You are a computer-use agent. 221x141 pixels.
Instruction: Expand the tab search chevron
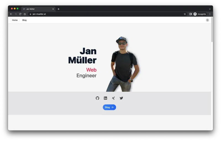click(x=210, y=9)
